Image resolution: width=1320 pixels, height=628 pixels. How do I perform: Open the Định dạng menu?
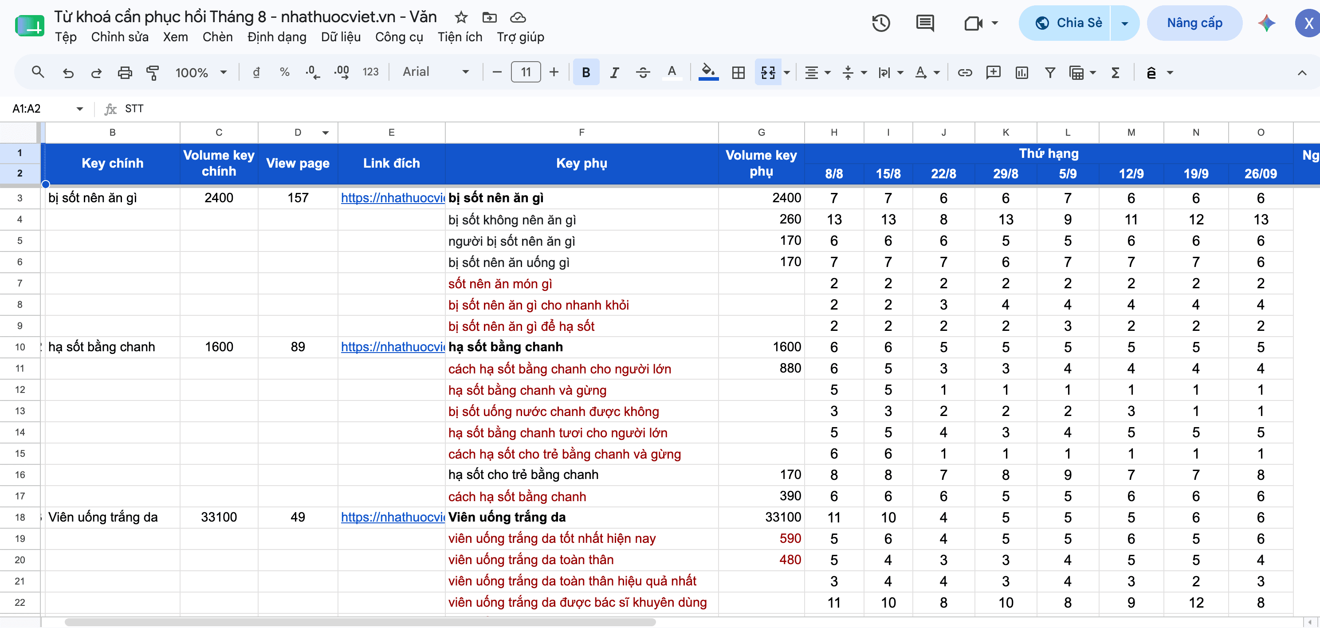coord(277,37)
